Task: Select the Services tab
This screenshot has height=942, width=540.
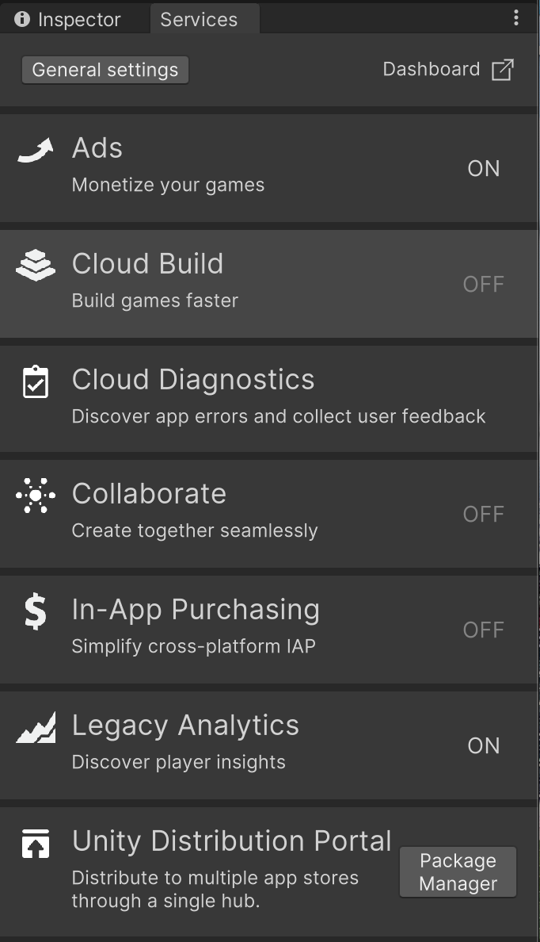Action: (204, 18)
